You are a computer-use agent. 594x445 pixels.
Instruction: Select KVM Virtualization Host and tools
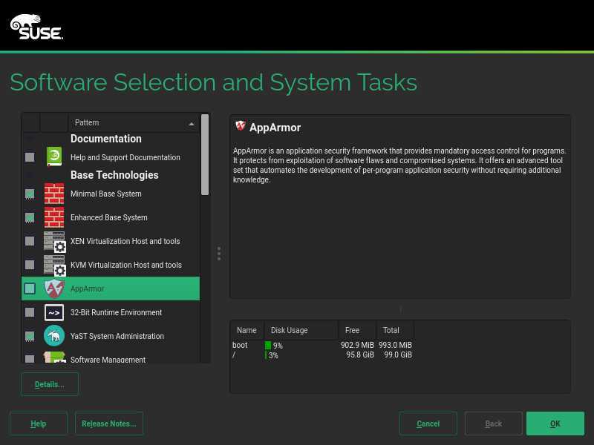[111, 265]
